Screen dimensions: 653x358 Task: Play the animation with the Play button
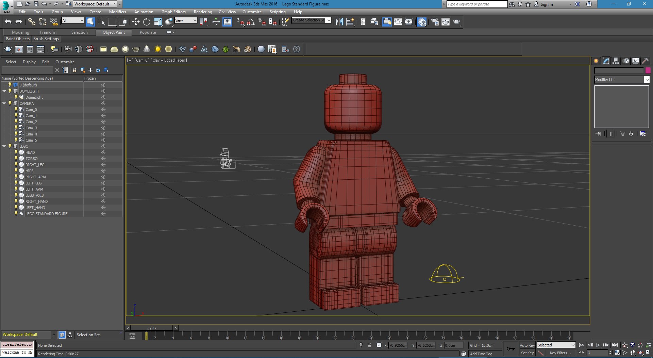pos(598,345)
